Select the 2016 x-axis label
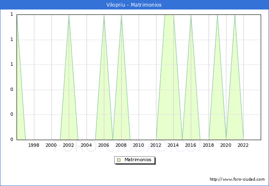Screen dimensions: 269x186 [191, 145]
